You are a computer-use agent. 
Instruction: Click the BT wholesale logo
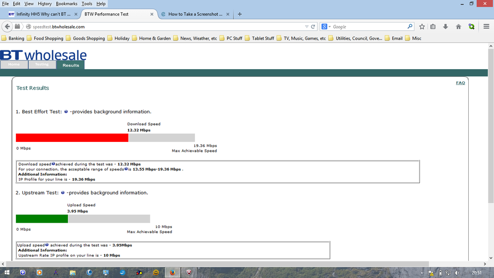click(x=44, y=54)
